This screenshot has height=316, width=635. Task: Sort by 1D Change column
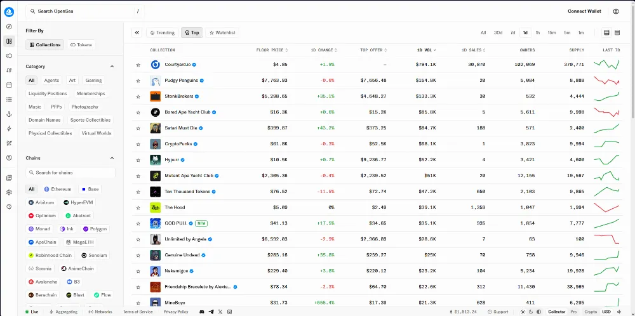pyautogui.click(x=324, y=50)
